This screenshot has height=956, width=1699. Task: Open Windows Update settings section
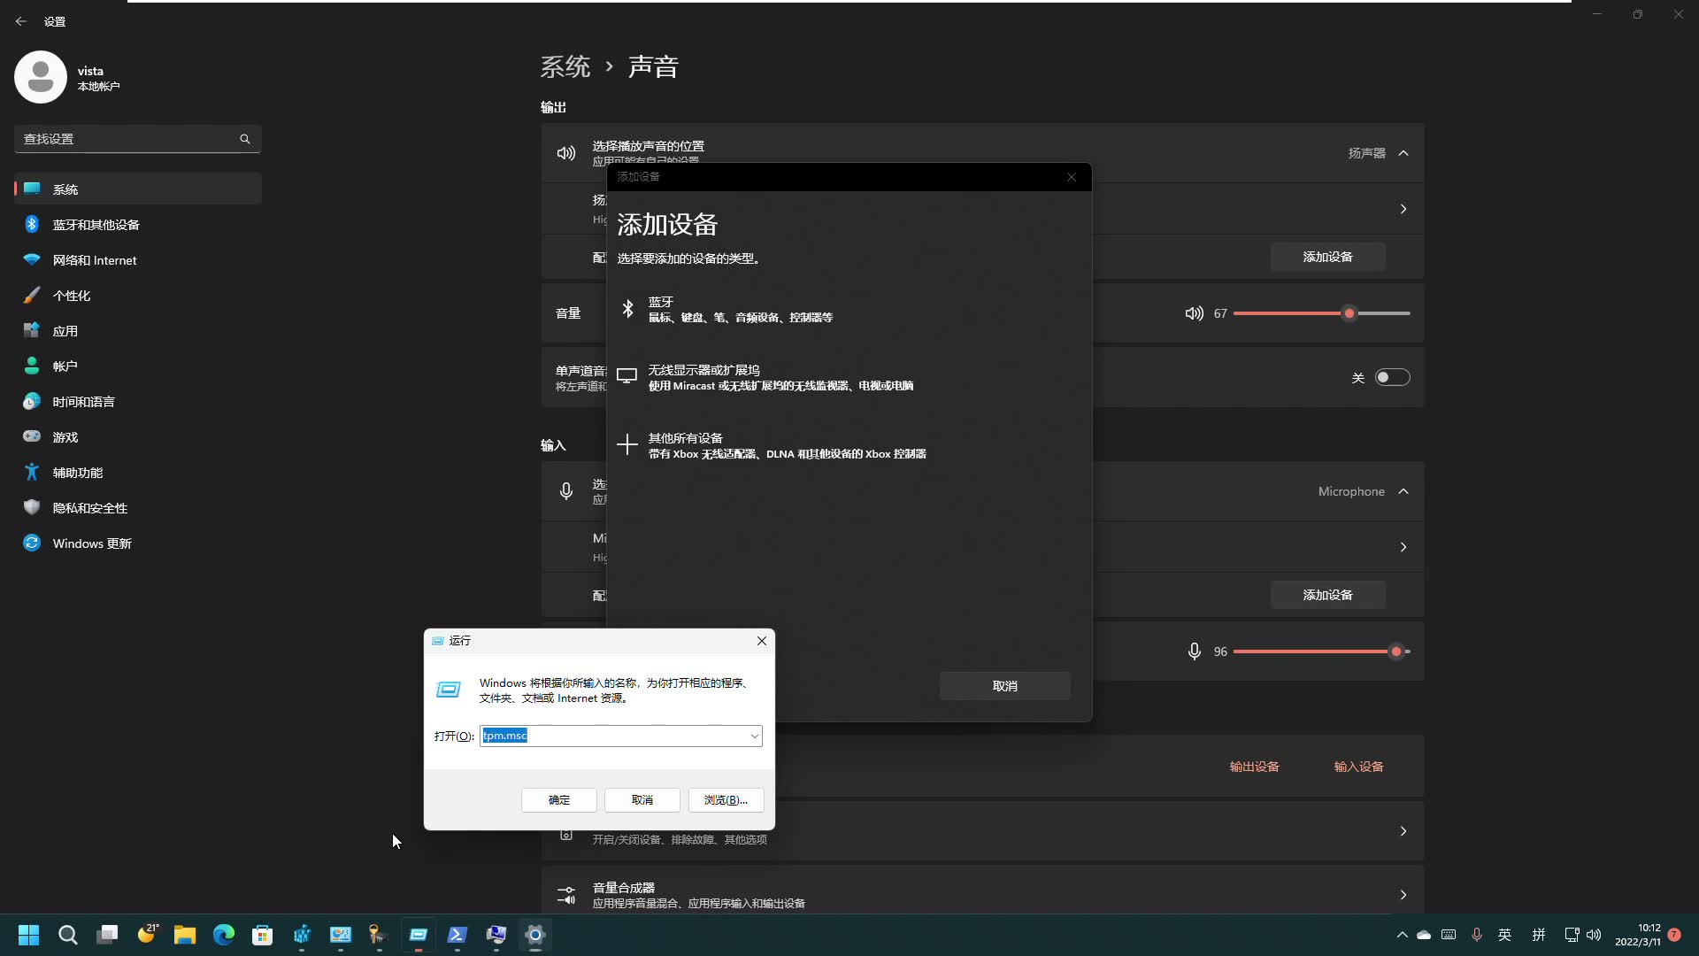(x=91, y=543)
